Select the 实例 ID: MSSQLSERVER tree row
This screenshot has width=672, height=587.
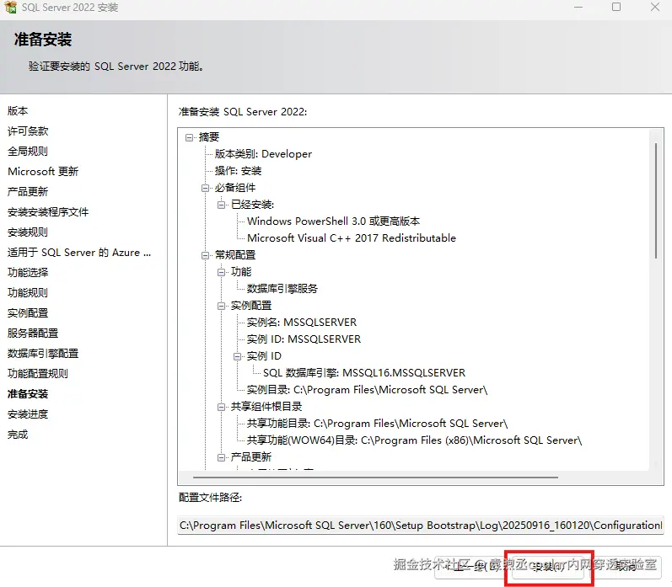(304, 339)
